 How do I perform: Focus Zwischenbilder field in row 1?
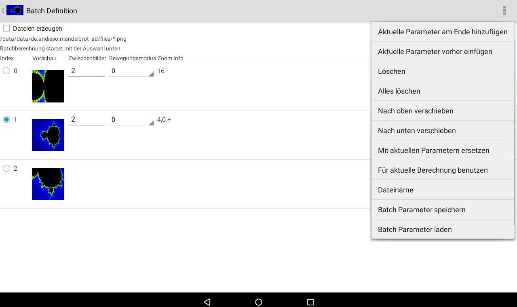86,120
